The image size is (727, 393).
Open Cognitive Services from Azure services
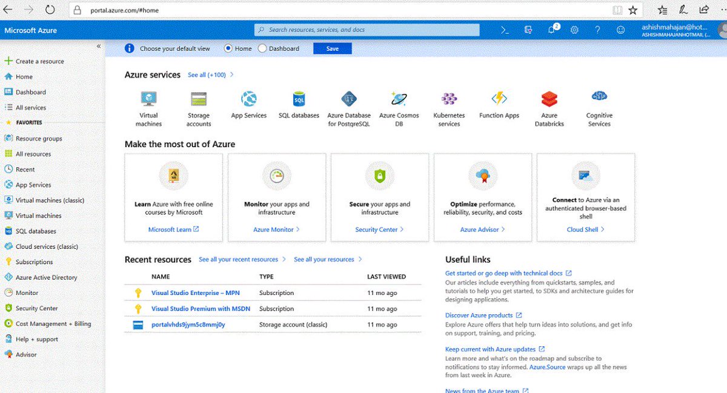click(599, 99)
